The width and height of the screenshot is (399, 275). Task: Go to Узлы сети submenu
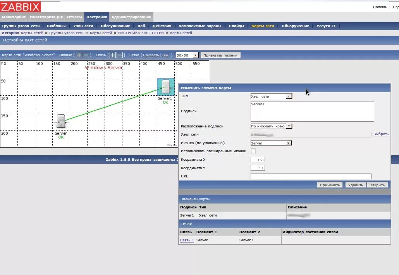coord(83,26)
